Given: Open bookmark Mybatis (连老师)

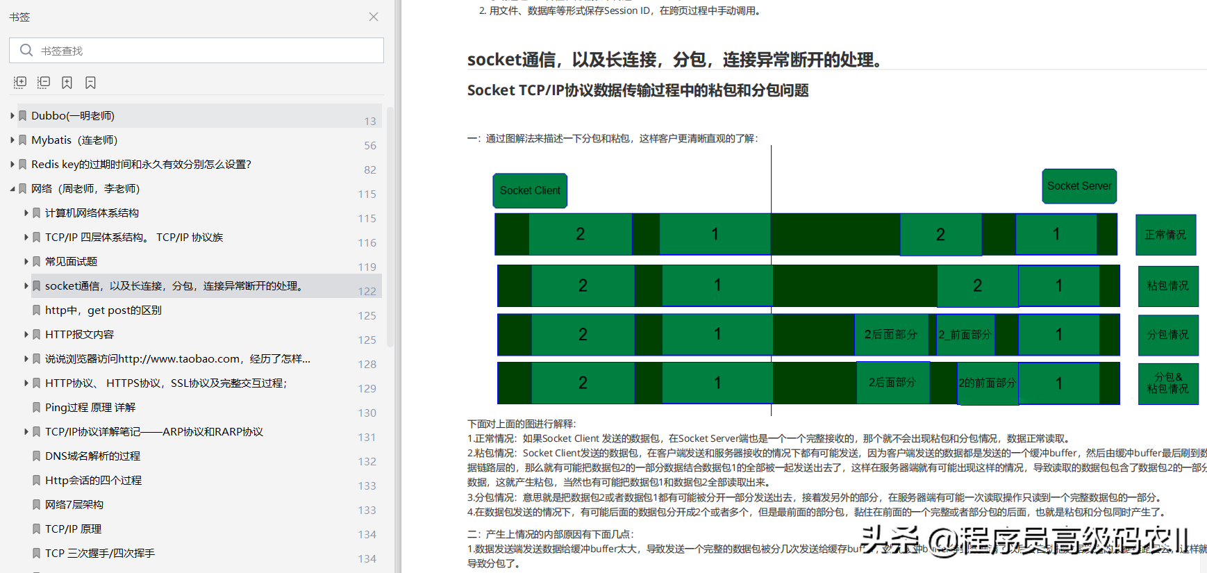Looking at the screenshot, I should [x=74, y=140].
